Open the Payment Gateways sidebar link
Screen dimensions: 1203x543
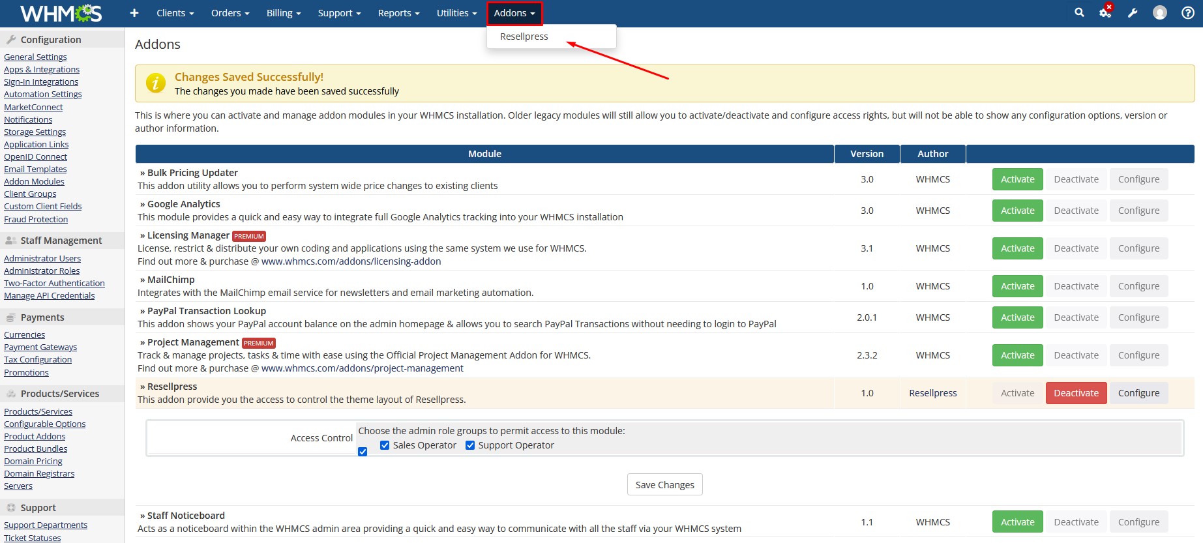click(40, 347)
